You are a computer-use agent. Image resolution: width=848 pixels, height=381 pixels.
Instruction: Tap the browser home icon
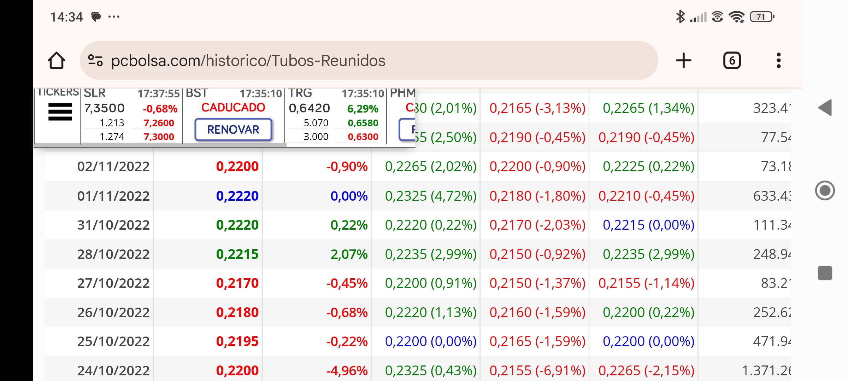[57, 60]
